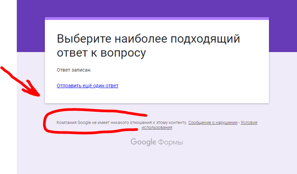Click the form title "Выберите наиболее подходящий ответ к вопросу"
This screenshot has width=297, height=174.
[148, 46]
